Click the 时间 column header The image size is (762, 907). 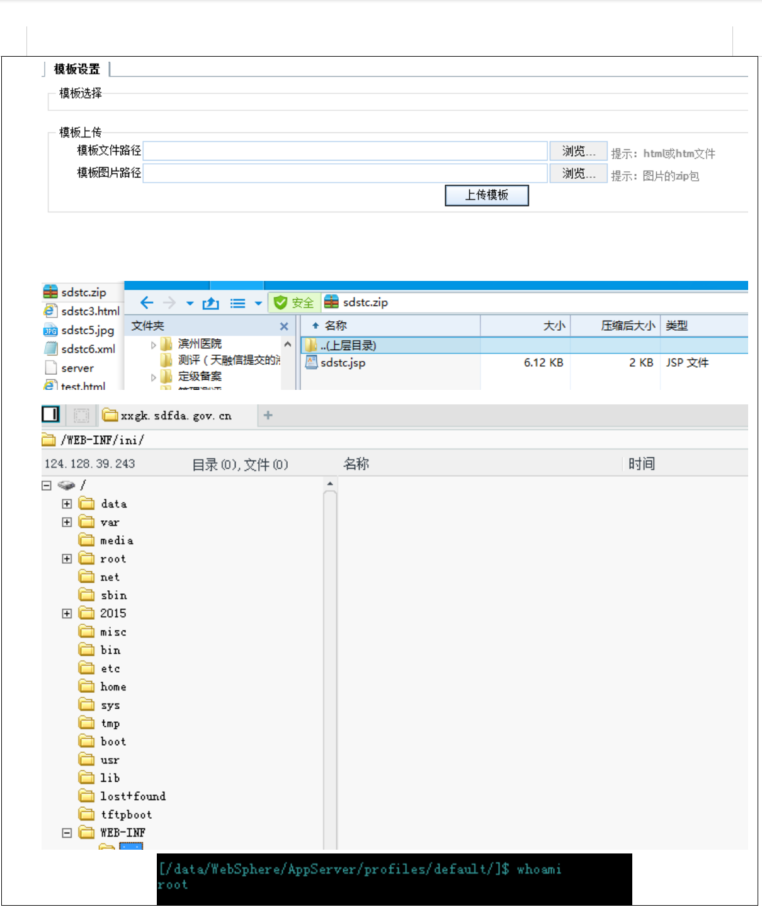[x=642, y=464]
